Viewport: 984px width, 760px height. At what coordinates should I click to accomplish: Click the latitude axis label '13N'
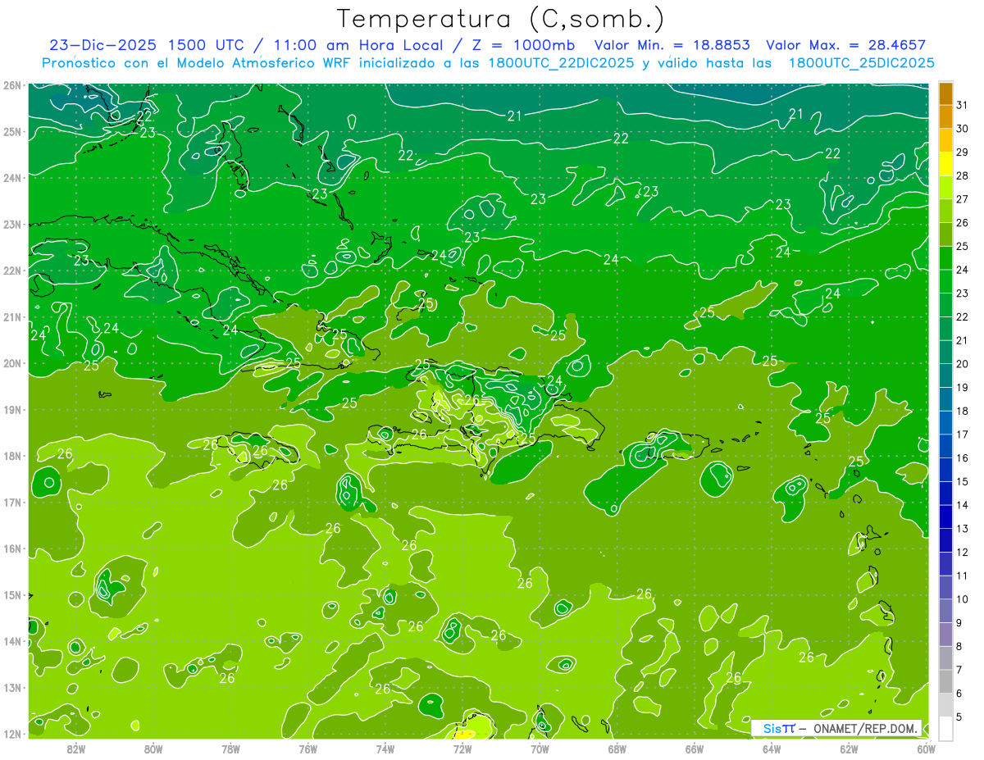12,688
